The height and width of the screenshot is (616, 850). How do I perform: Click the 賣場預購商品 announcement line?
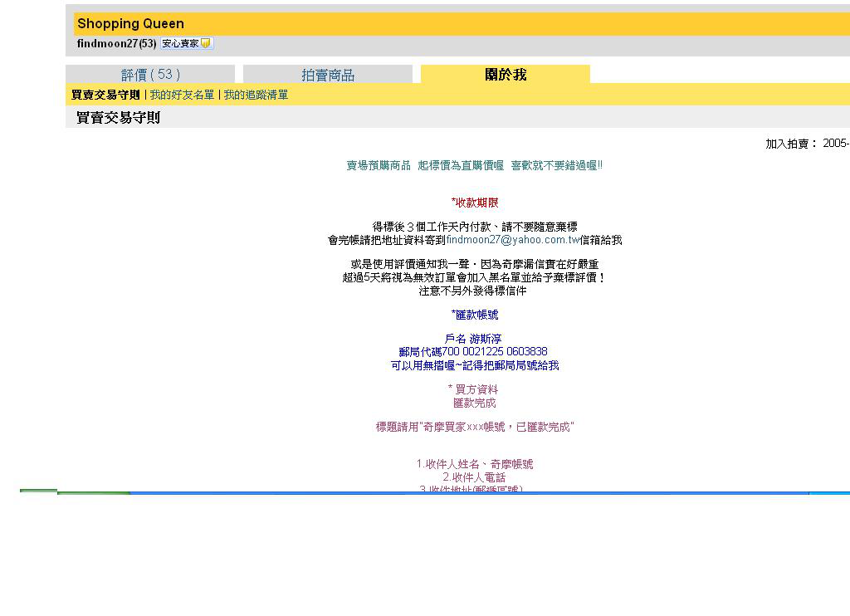coord(474,165)
